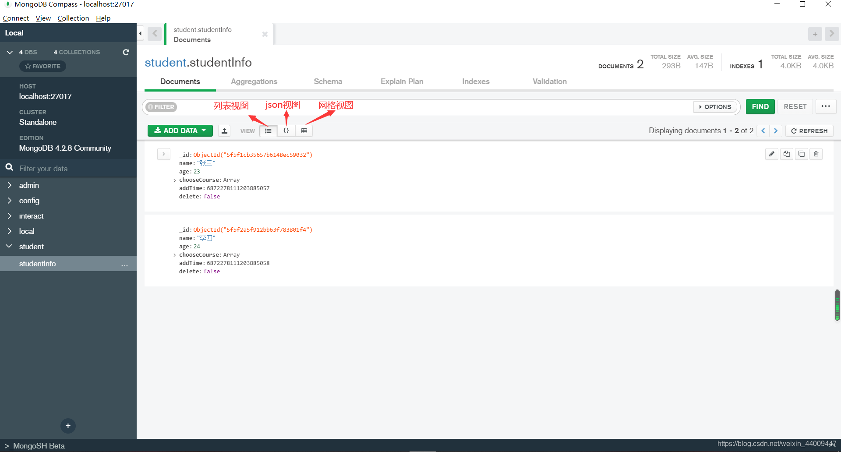Viewport: 841px width, 452px height.
Task: Copy the first document
Action: tap(787, 154)
